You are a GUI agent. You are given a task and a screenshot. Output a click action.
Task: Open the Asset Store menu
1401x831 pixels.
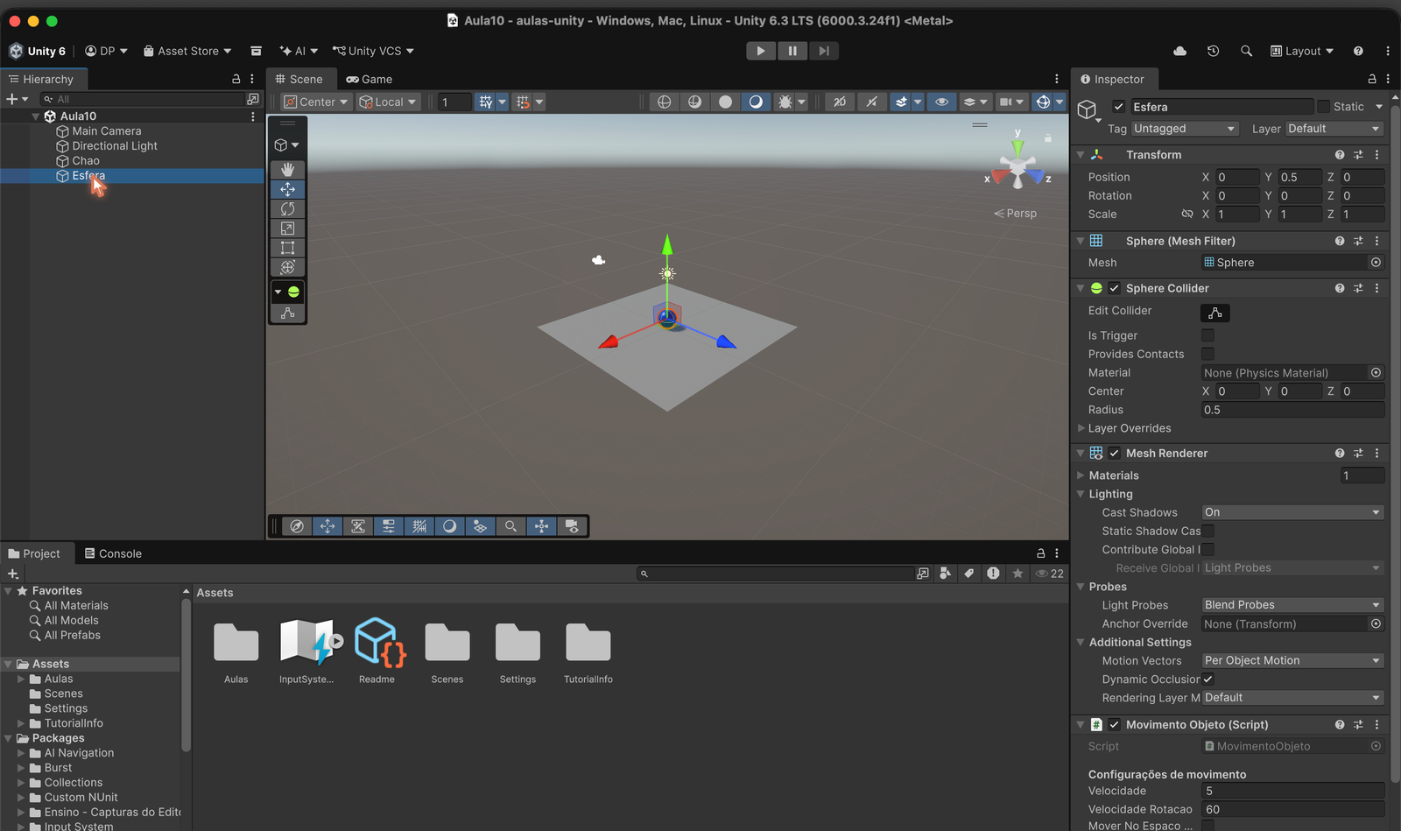[187, 51]
